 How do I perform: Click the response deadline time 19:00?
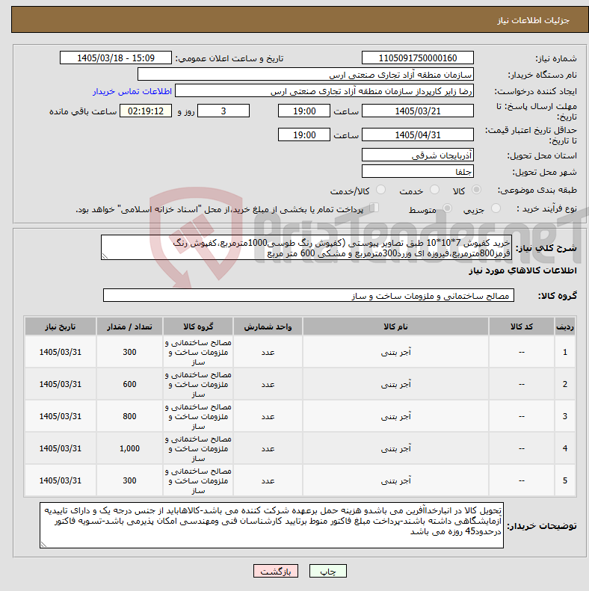coord(304,111)
